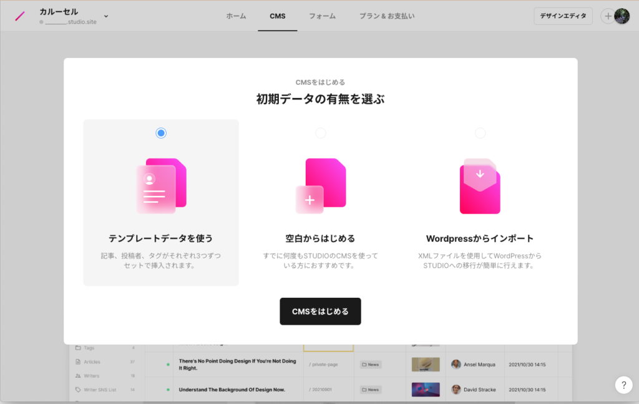Click Articles in the background sidebar

(92, 362)
